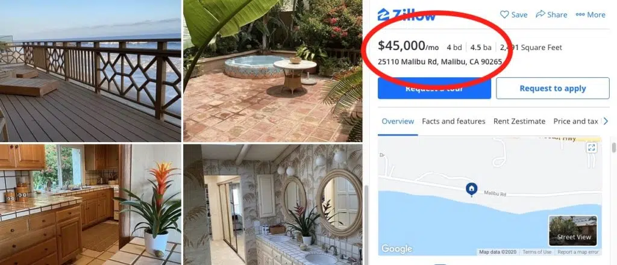Click the home pin marker on map

[x=471, y=189]
